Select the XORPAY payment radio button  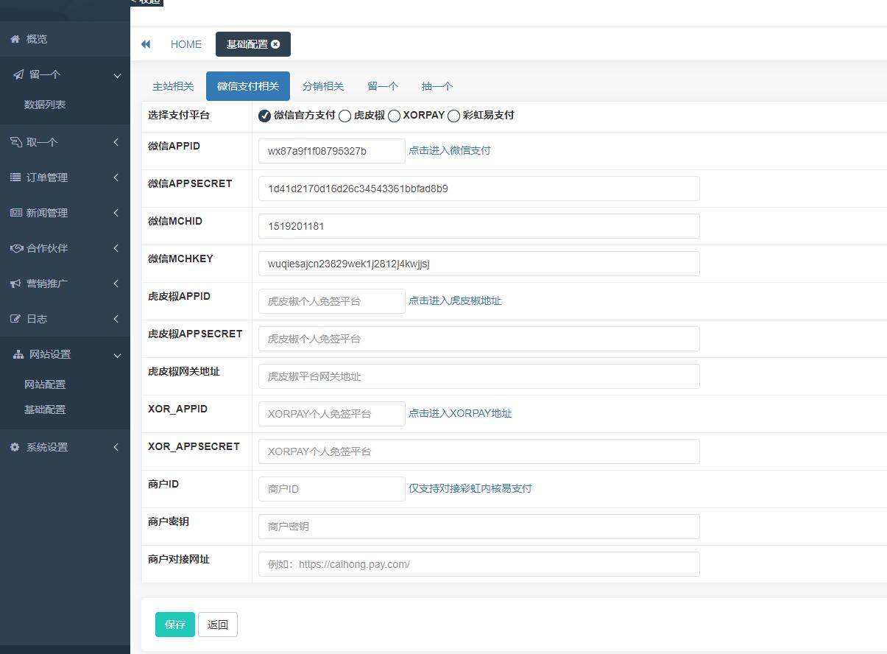[394, 116]
